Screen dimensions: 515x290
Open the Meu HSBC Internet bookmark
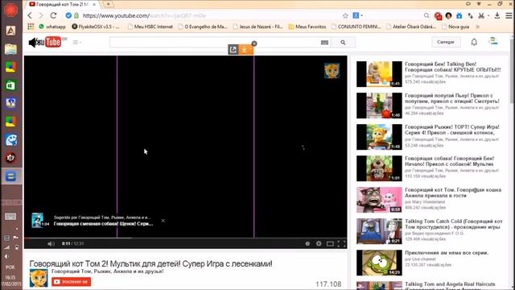(x=150, y=27)
